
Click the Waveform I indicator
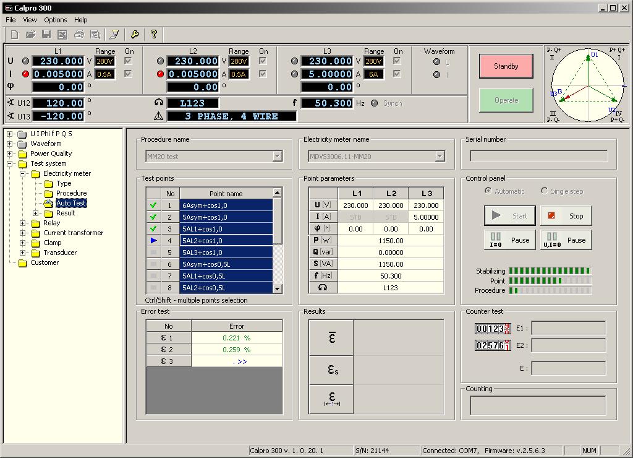(436, 75)
